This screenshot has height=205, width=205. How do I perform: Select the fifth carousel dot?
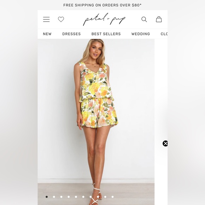click(76, 197)
